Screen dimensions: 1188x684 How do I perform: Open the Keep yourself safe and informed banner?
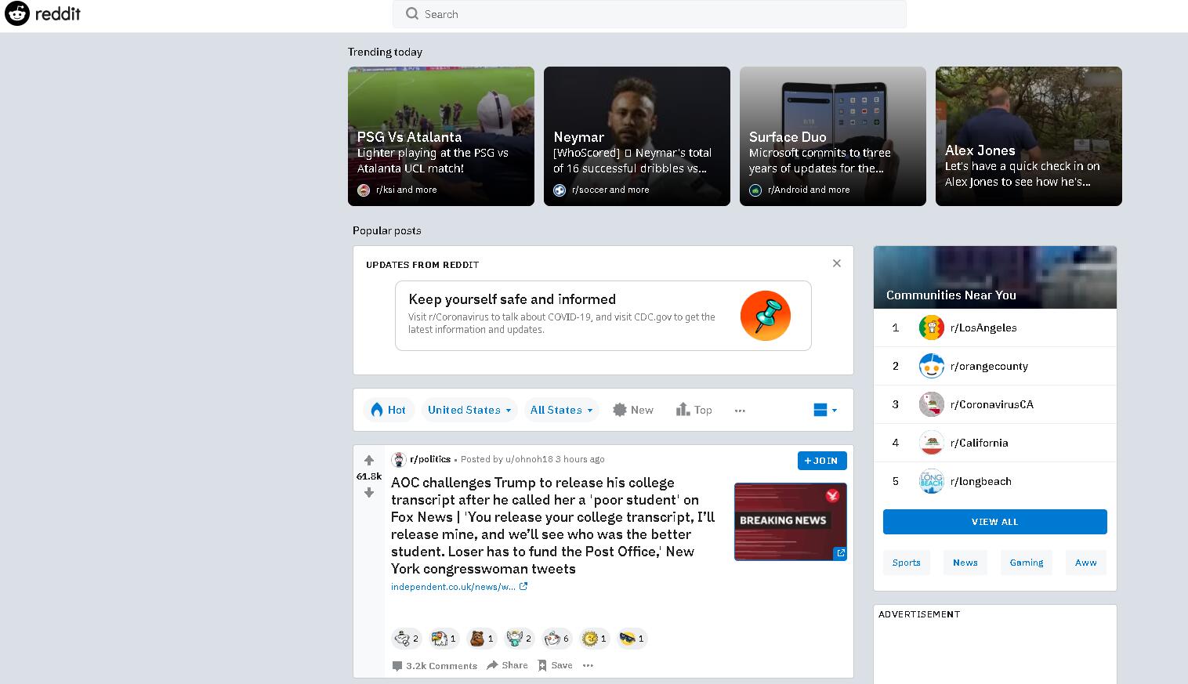pos(603,316)
